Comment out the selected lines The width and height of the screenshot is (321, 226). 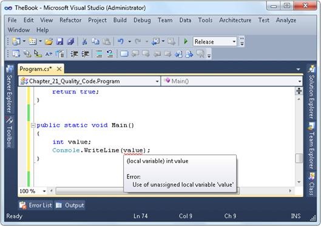click(100, 54)
